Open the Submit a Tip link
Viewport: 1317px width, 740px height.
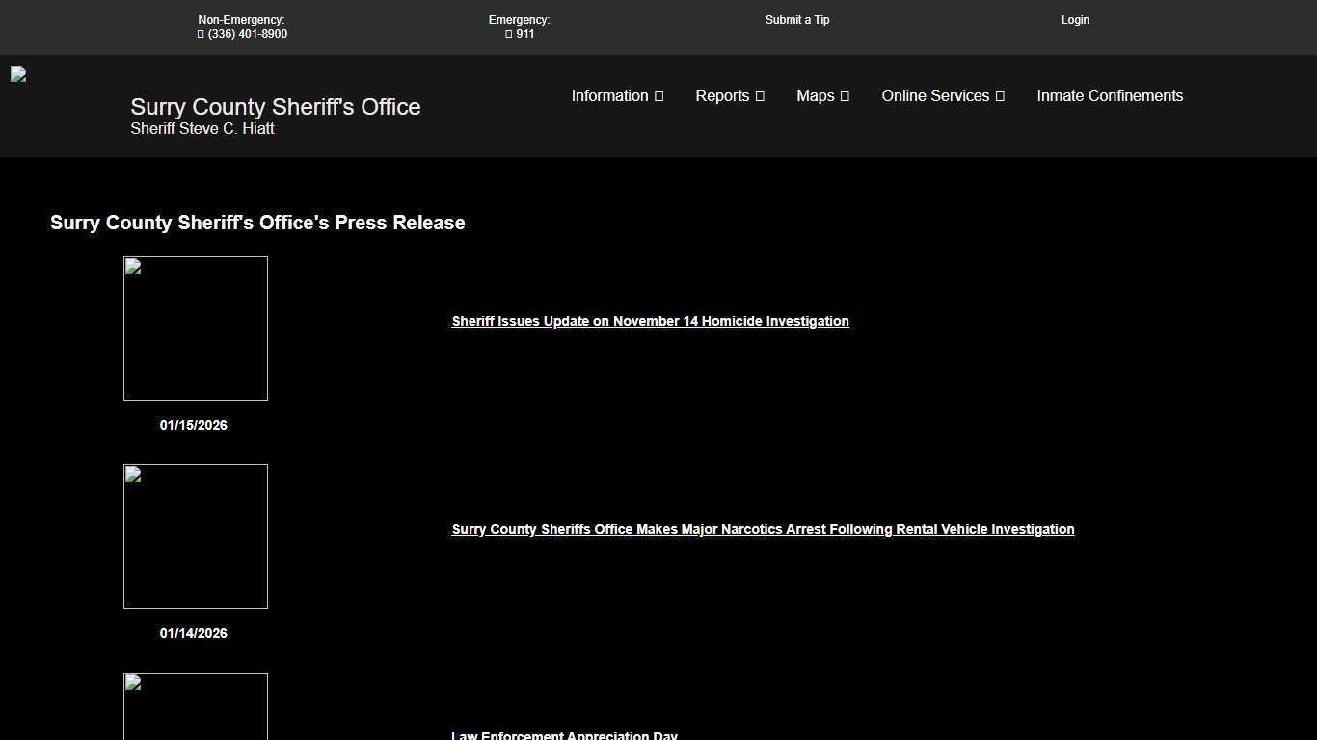click(x=797, y=20)
